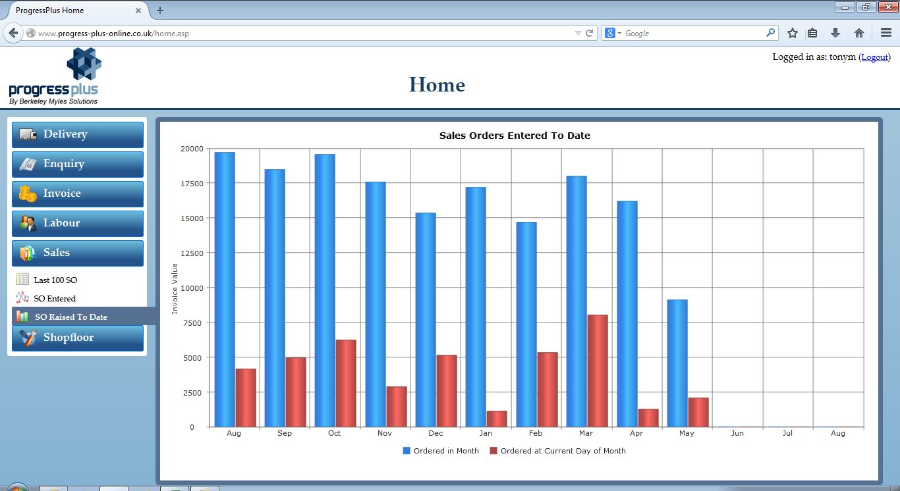Screen dimensions: 900x491
Task: Expand the Sales menu section
Action: 77,253
